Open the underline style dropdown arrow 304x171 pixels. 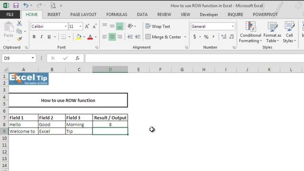click(55, 37)
